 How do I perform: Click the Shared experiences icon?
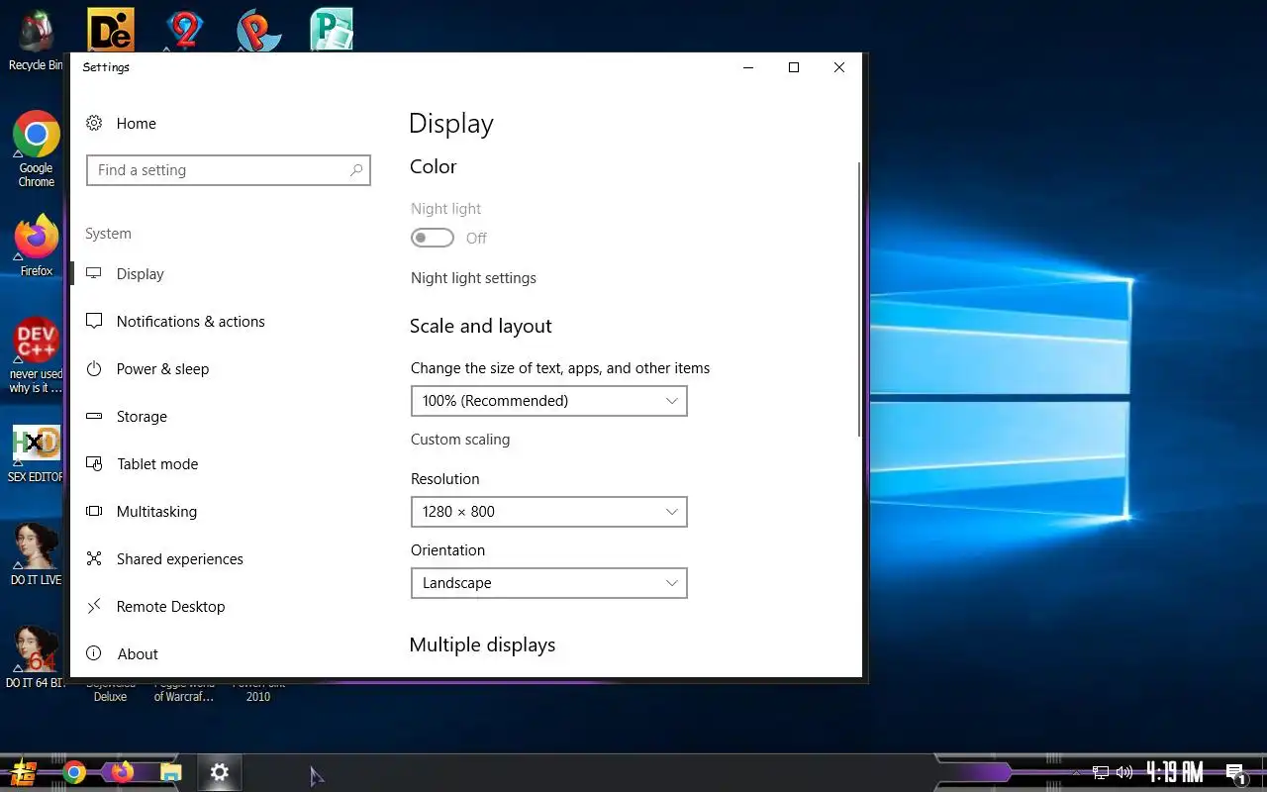[x=94, y=558]
